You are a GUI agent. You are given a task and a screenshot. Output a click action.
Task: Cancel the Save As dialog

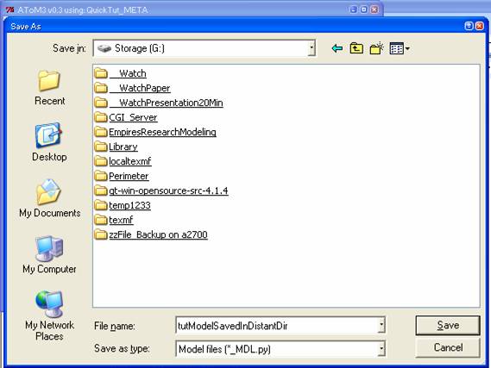click(448, 347)
